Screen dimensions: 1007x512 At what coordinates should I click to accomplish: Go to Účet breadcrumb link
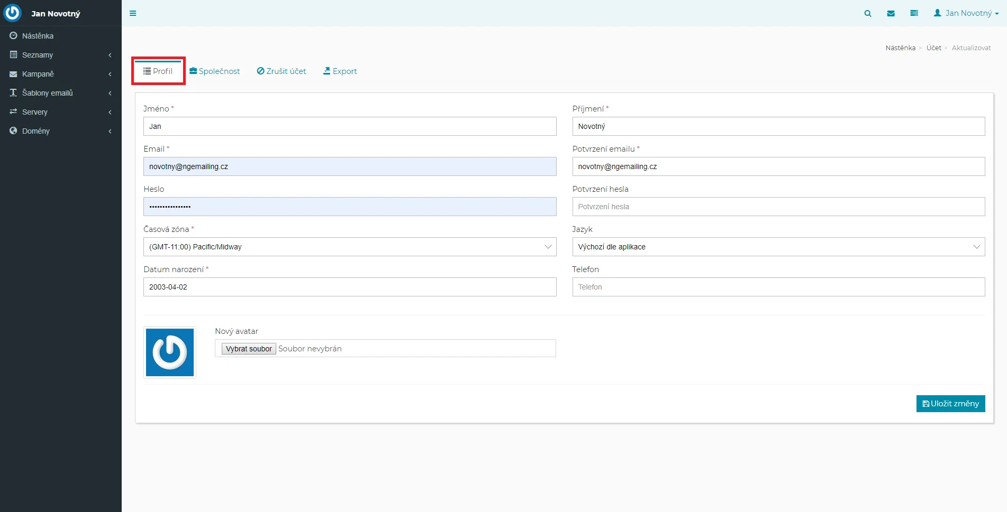click(x=933, y=48)
